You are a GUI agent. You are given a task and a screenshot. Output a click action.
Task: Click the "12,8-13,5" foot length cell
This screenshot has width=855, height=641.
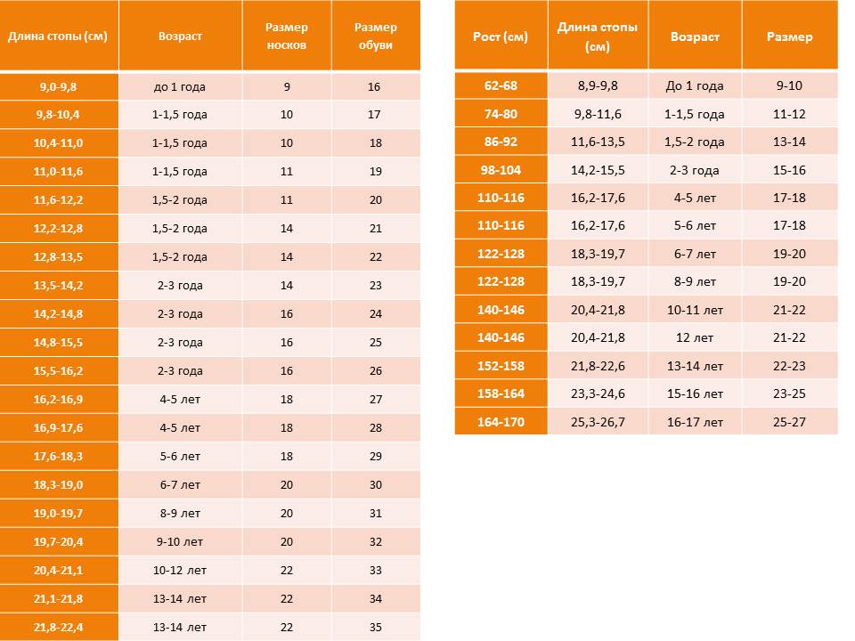59,257
